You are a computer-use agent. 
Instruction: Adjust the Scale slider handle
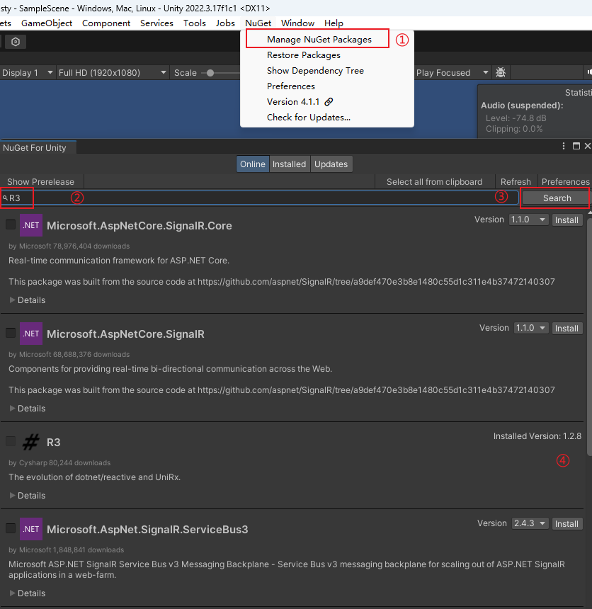pyautogui.click(x=210, y=73)
